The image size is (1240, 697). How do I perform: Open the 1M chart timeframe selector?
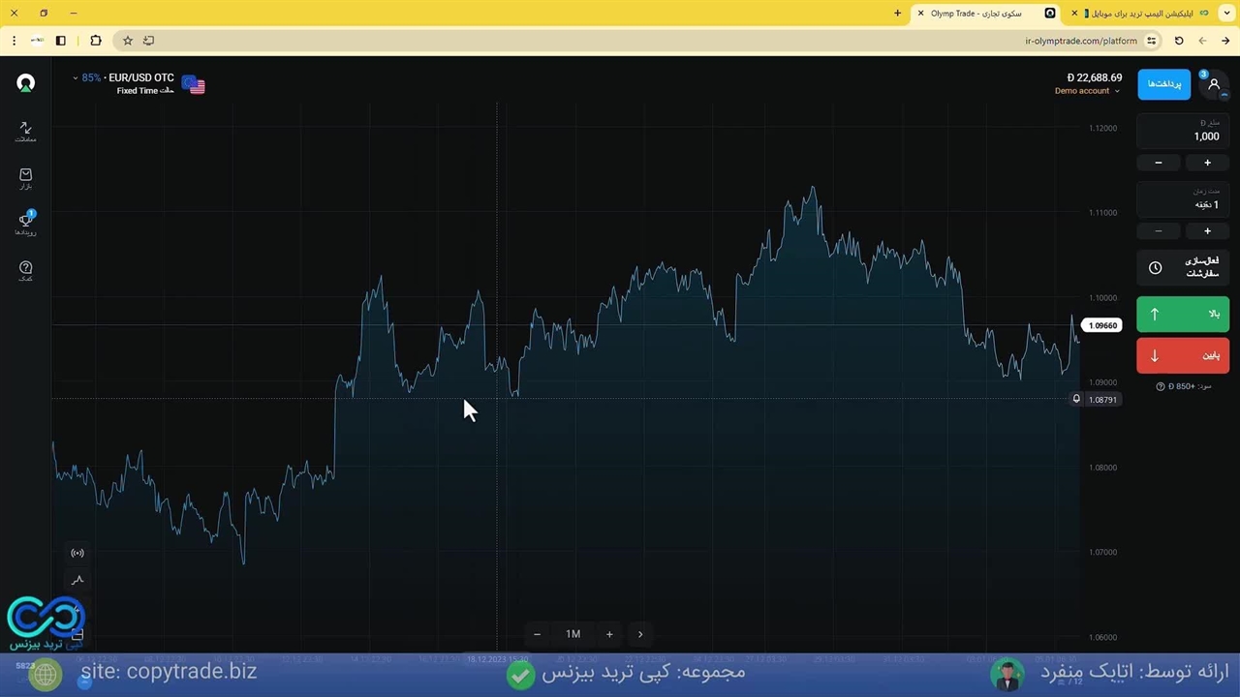573,634
